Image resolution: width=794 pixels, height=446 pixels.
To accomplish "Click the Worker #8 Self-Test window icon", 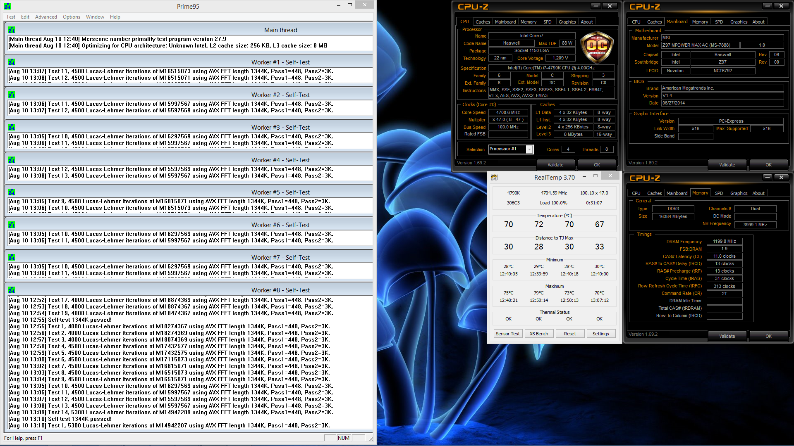I will [x=12, y=290].
